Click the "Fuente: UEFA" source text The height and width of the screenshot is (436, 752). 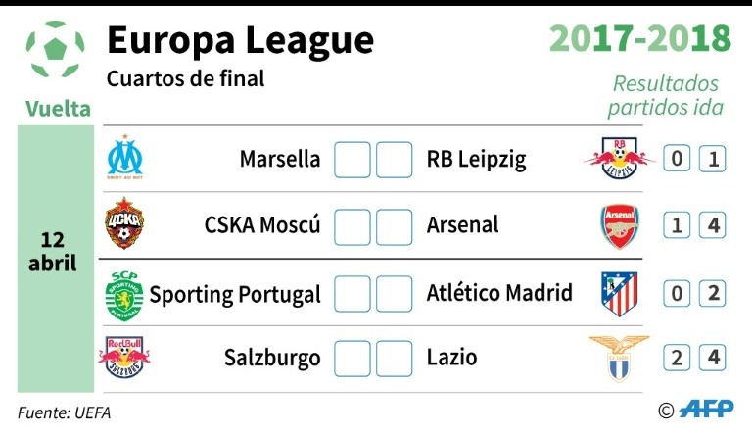pos(65,412)
